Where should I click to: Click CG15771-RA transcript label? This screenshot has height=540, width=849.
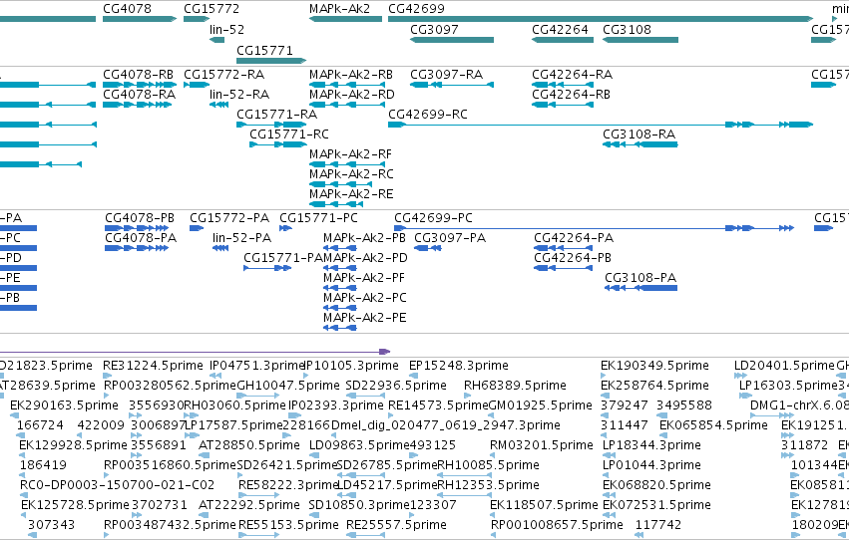(276, 114)
